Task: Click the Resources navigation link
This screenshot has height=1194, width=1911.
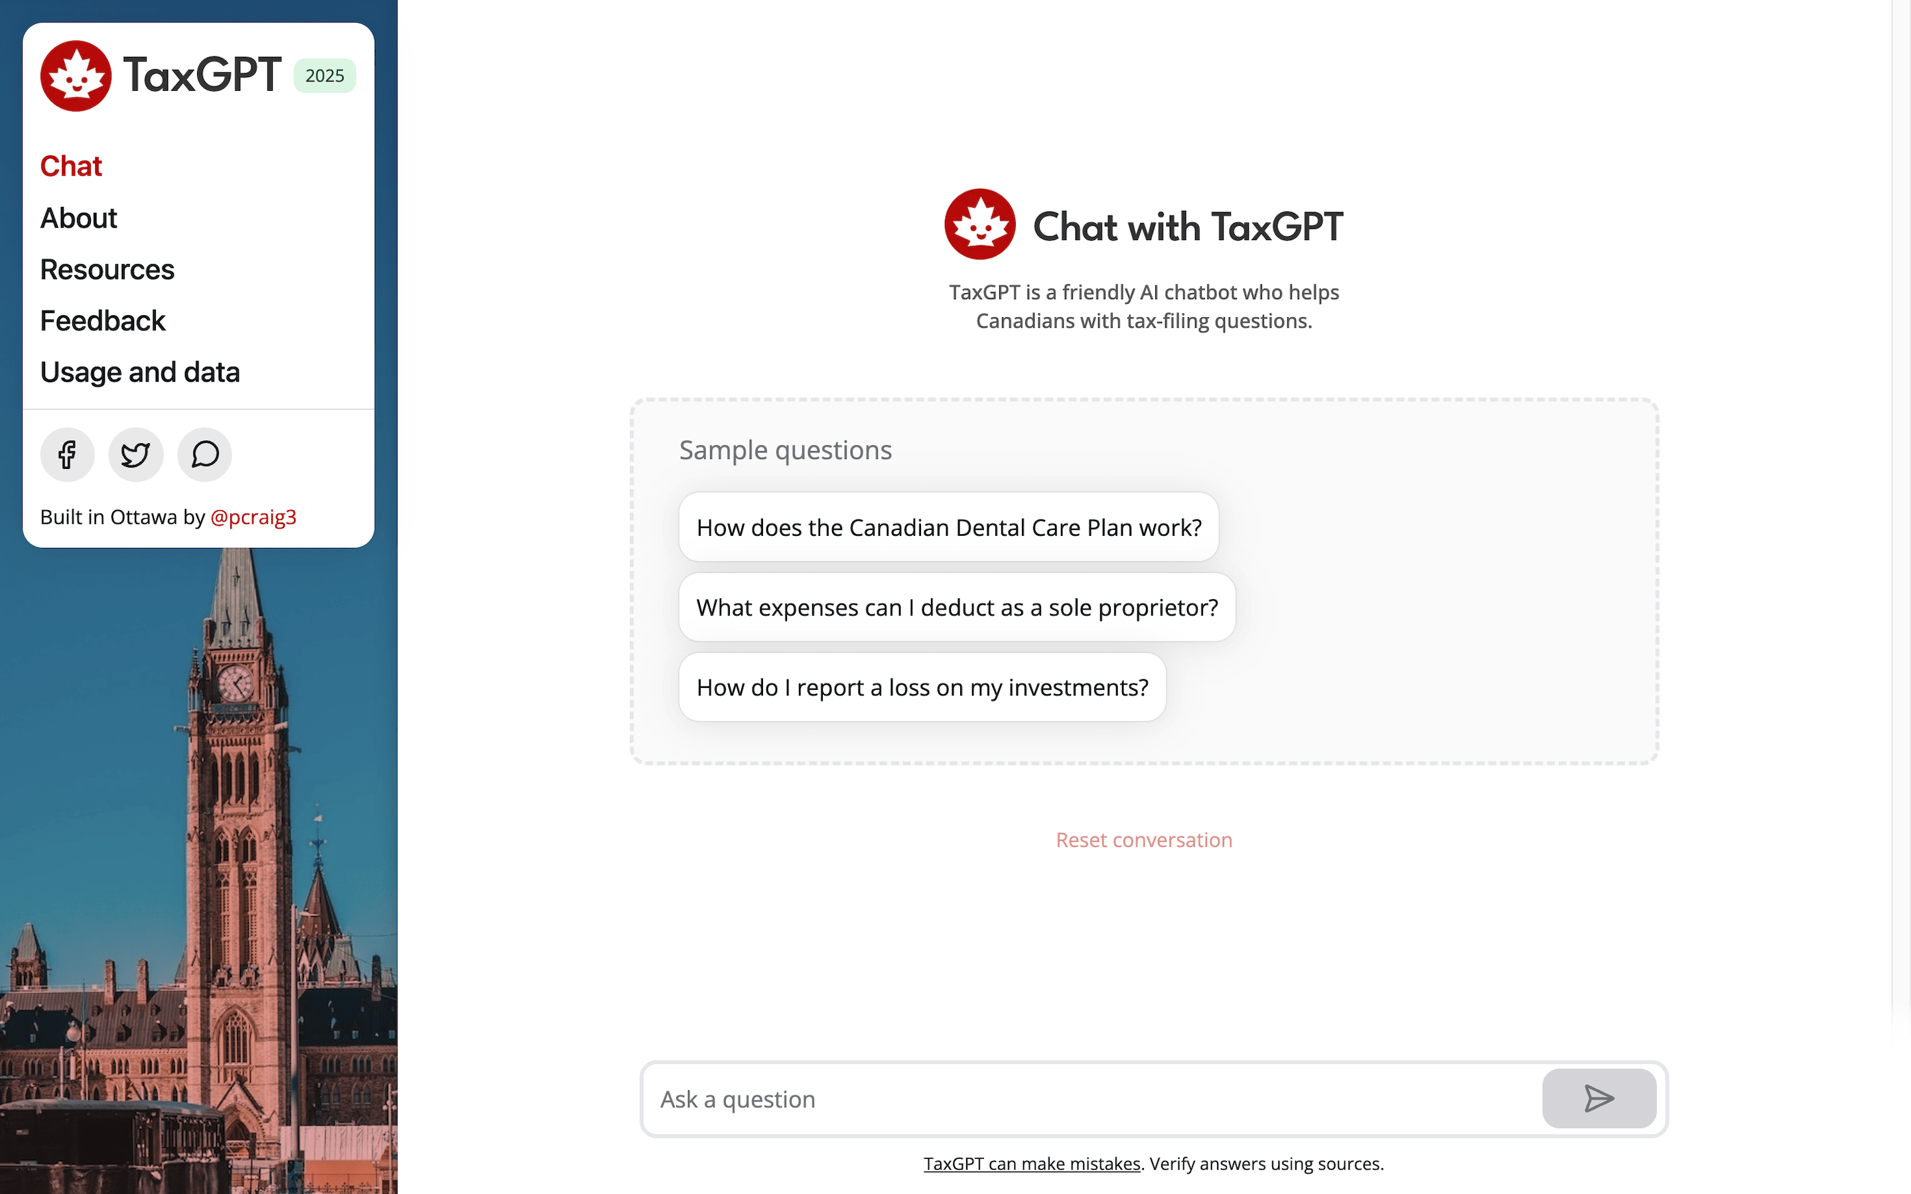Action: (x=106, y=268)
